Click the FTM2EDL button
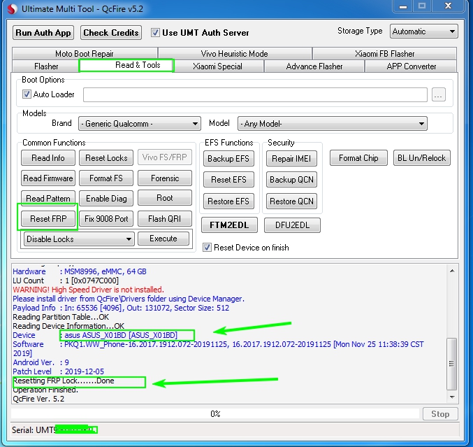The height and width of the screenshot is (447, 473). (x=229, y=225)
